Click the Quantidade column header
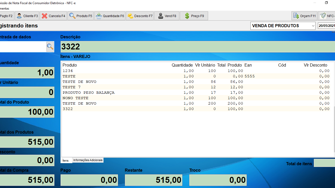This screenshot has width=335, height=188. coord(182,65)
